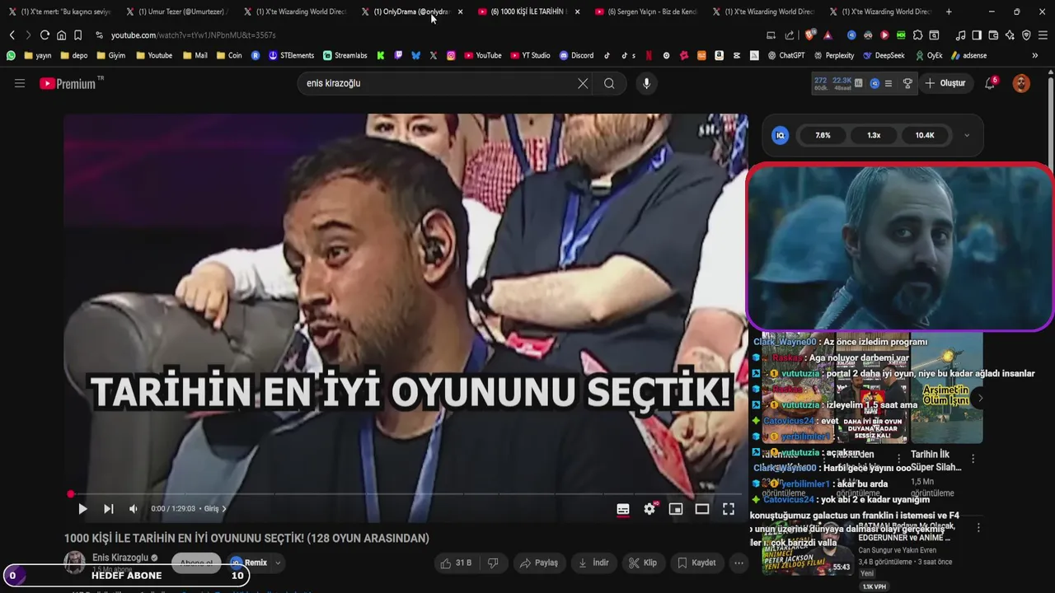The width and height of the screenshot is (1055, 593).
Task: Bookmark this page icon
Action: click(77, 35)
